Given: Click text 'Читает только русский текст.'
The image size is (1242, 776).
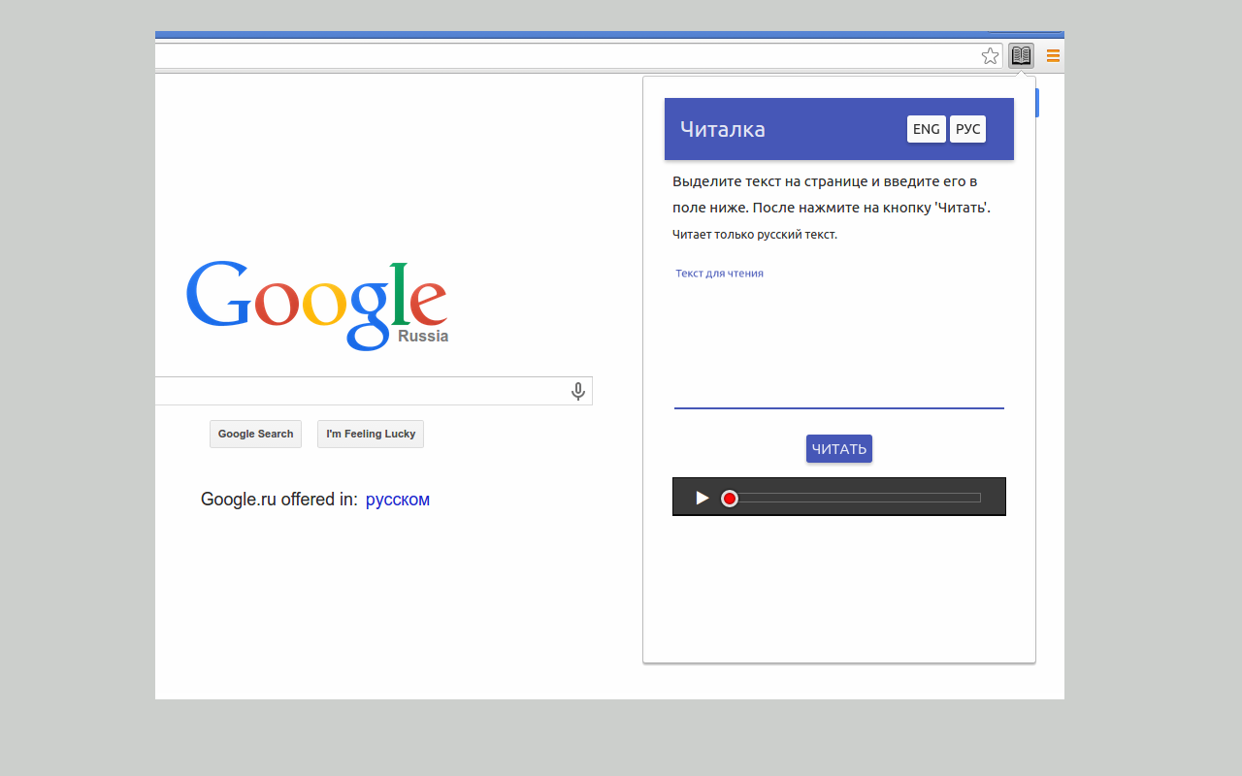Looking at the screenshot, I should [755, 234].
